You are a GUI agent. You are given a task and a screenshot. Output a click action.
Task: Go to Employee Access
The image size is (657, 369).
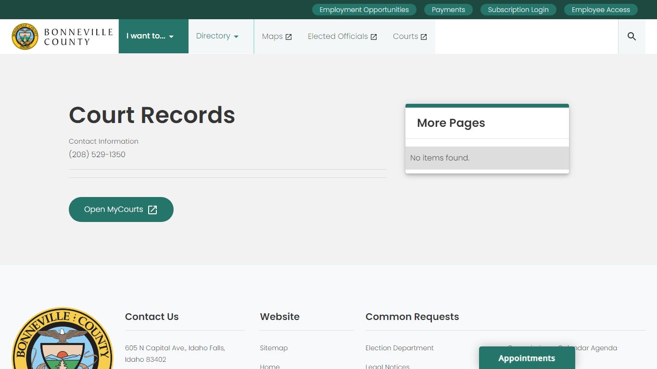pos(601,10)
